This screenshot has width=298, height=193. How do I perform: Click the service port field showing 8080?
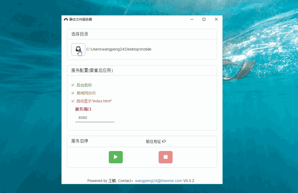pyautogui.click(x=95, y=118)
